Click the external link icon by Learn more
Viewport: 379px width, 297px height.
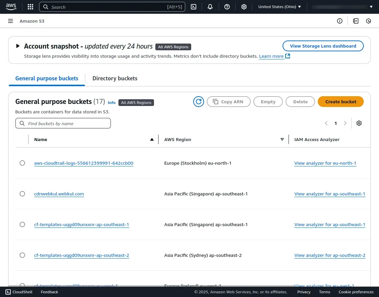coord(288,56)
